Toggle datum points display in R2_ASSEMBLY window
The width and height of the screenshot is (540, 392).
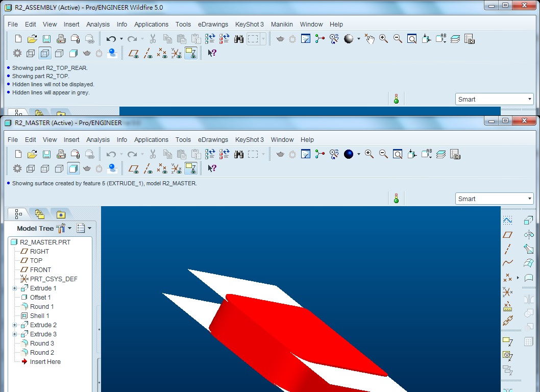coord(162,53)
